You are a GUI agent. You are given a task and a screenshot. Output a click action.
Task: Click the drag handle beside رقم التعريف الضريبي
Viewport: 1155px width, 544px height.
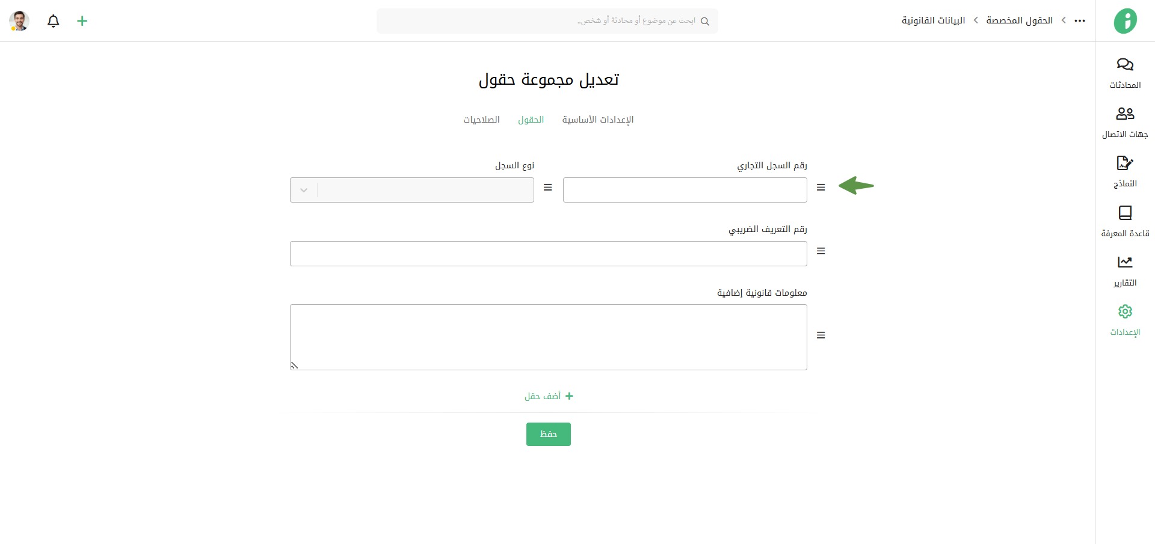pyautogui.click(x=821, y=251)
